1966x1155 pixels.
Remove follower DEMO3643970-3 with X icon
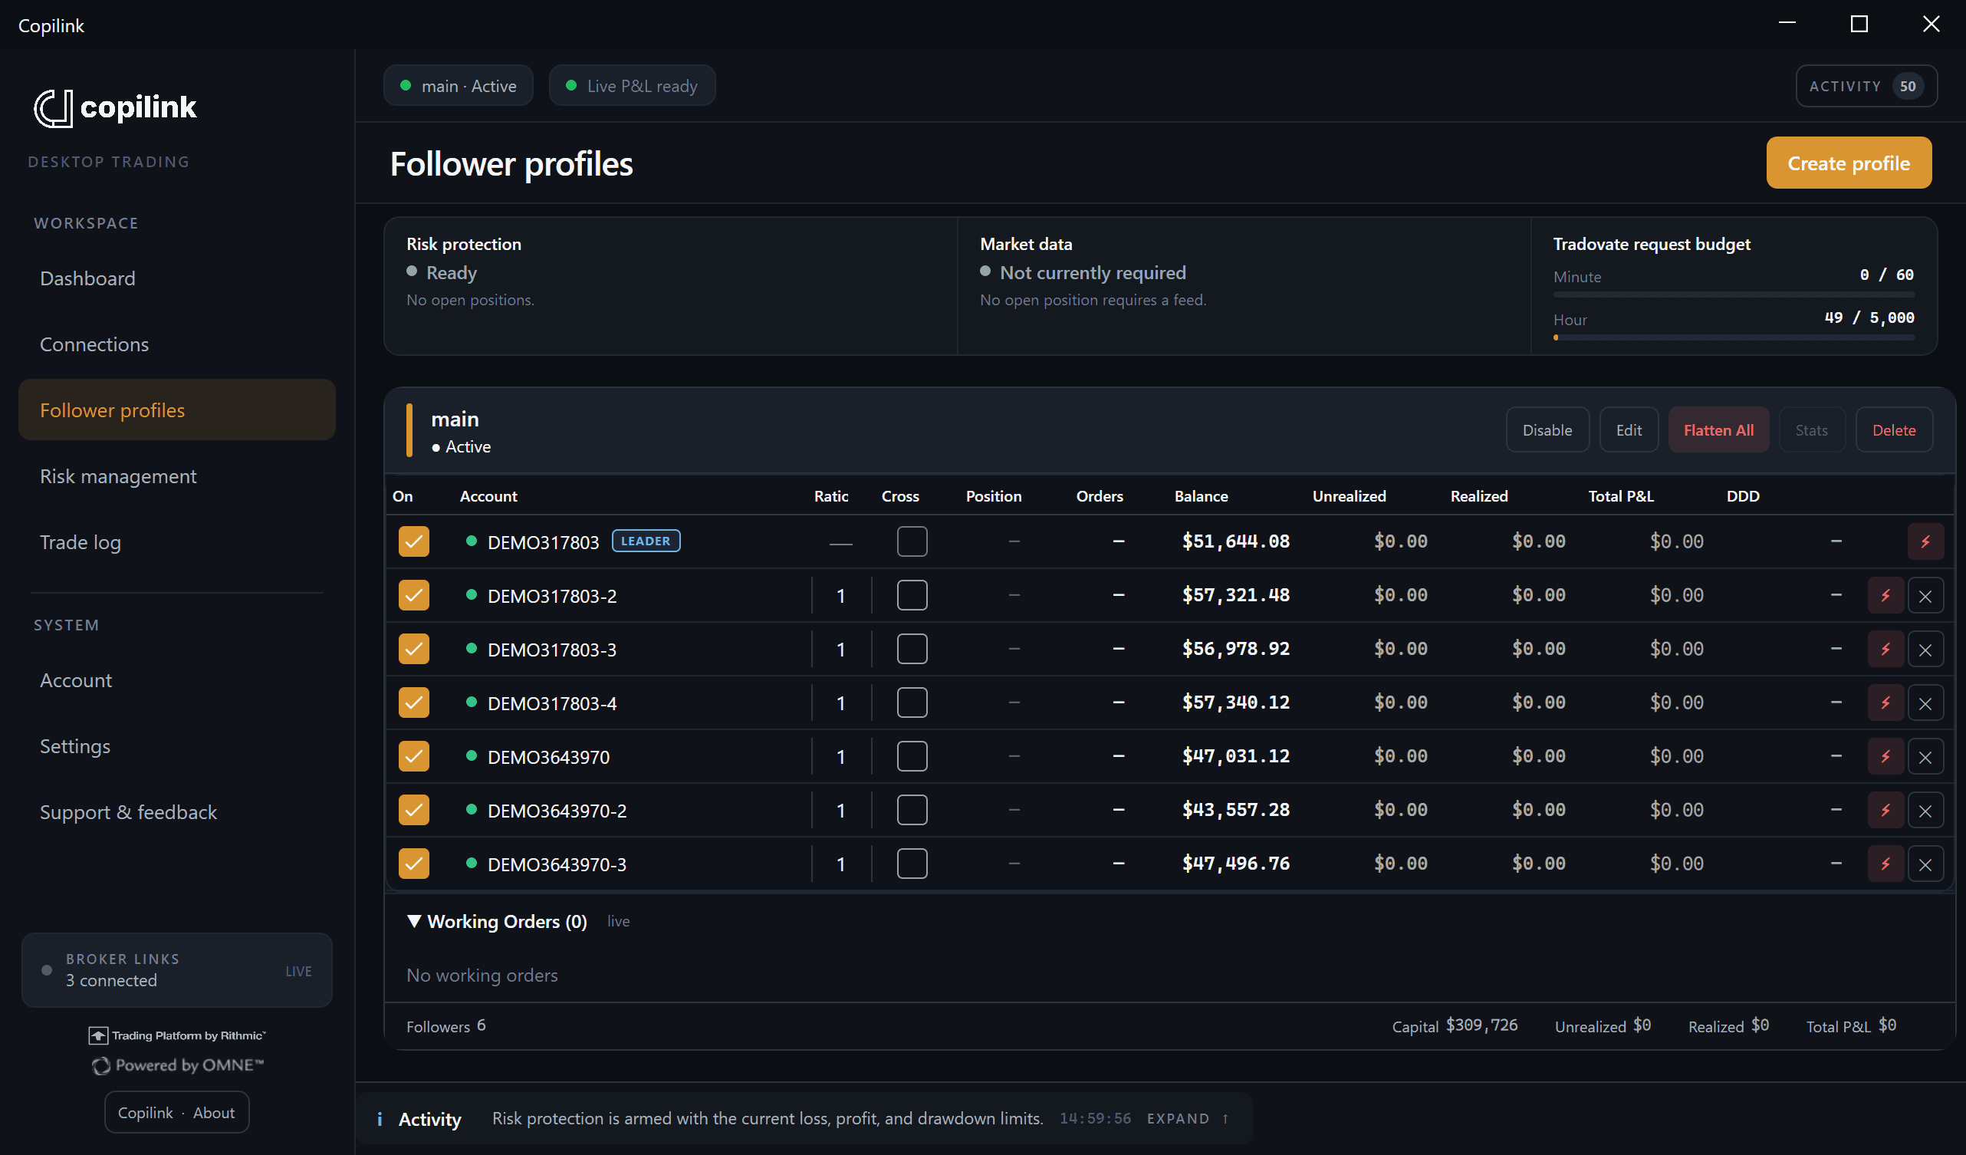1925,864
